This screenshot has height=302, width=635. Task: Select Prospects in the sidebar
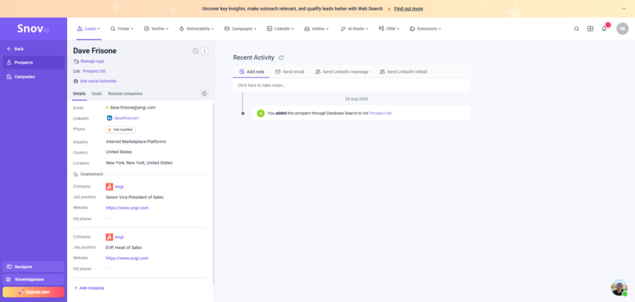click(33, 62)
